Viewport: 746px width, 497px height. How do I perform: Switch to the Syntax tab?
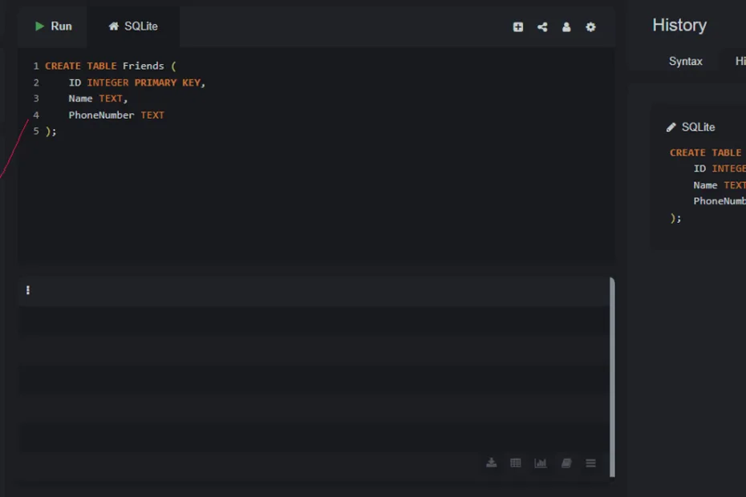click(685, 62)
